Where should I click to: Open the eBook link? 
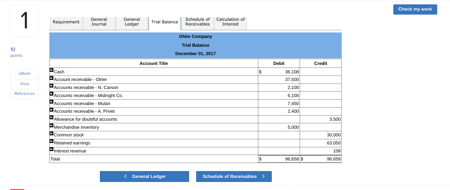pyautogui.click(x=25, y=74)
